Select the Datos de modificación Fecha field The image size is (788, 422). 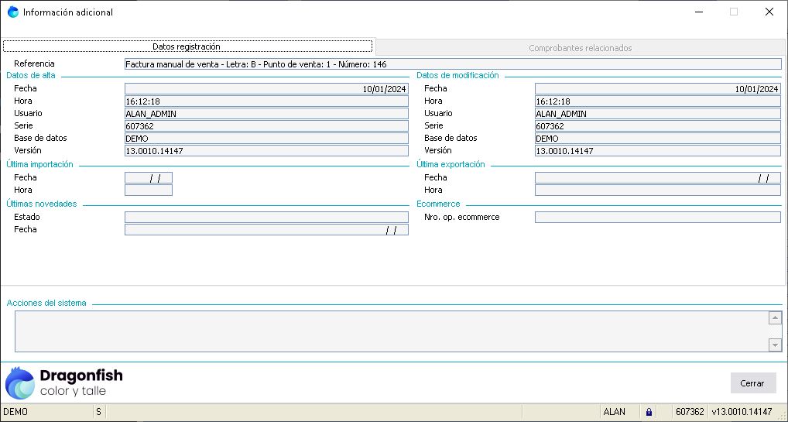658,89
